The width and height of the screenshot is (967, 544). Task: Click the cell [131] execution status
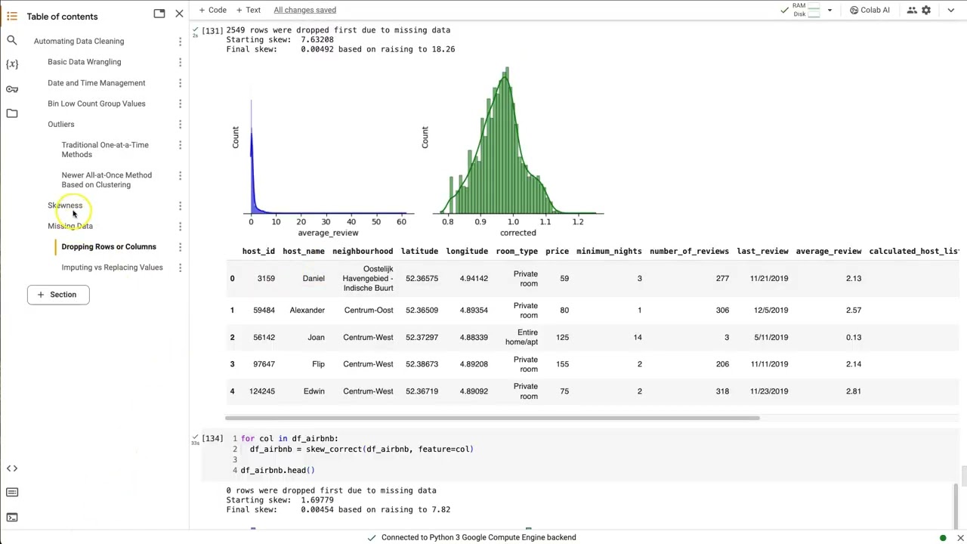pos(195,31)
